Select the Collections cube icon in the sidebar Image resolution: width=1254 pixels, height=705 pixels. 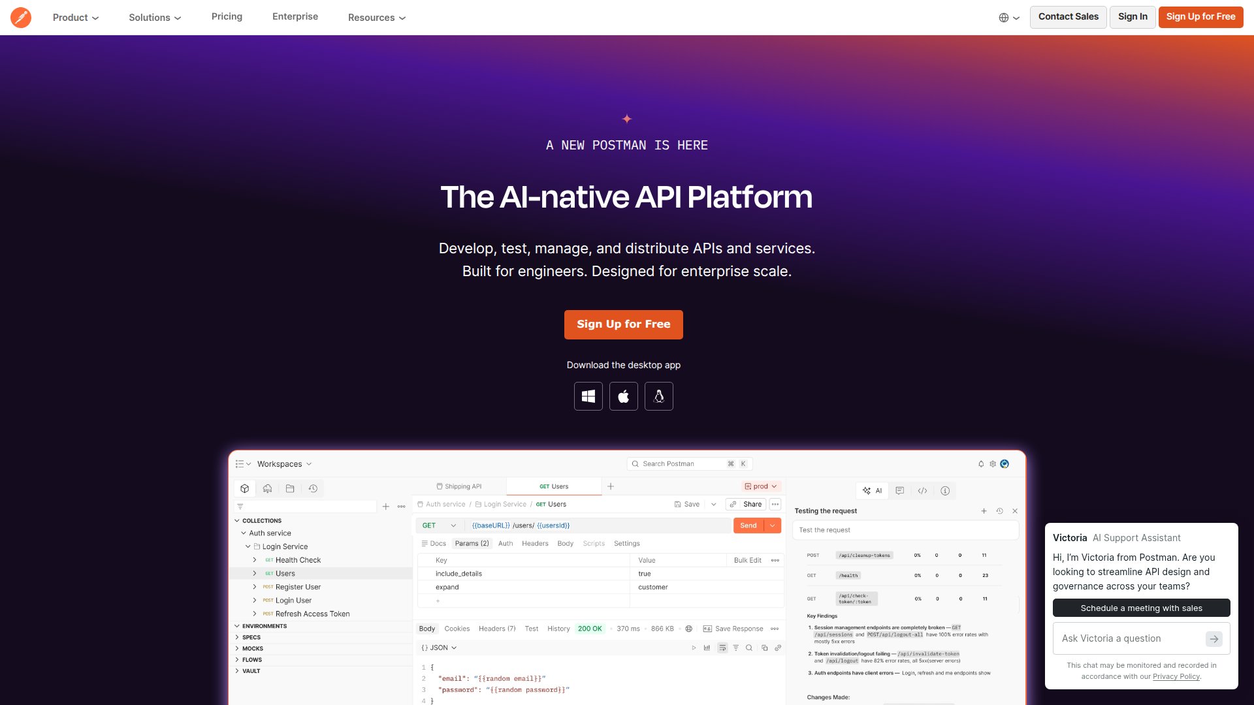pyautogui.click(x=245, y=488)
